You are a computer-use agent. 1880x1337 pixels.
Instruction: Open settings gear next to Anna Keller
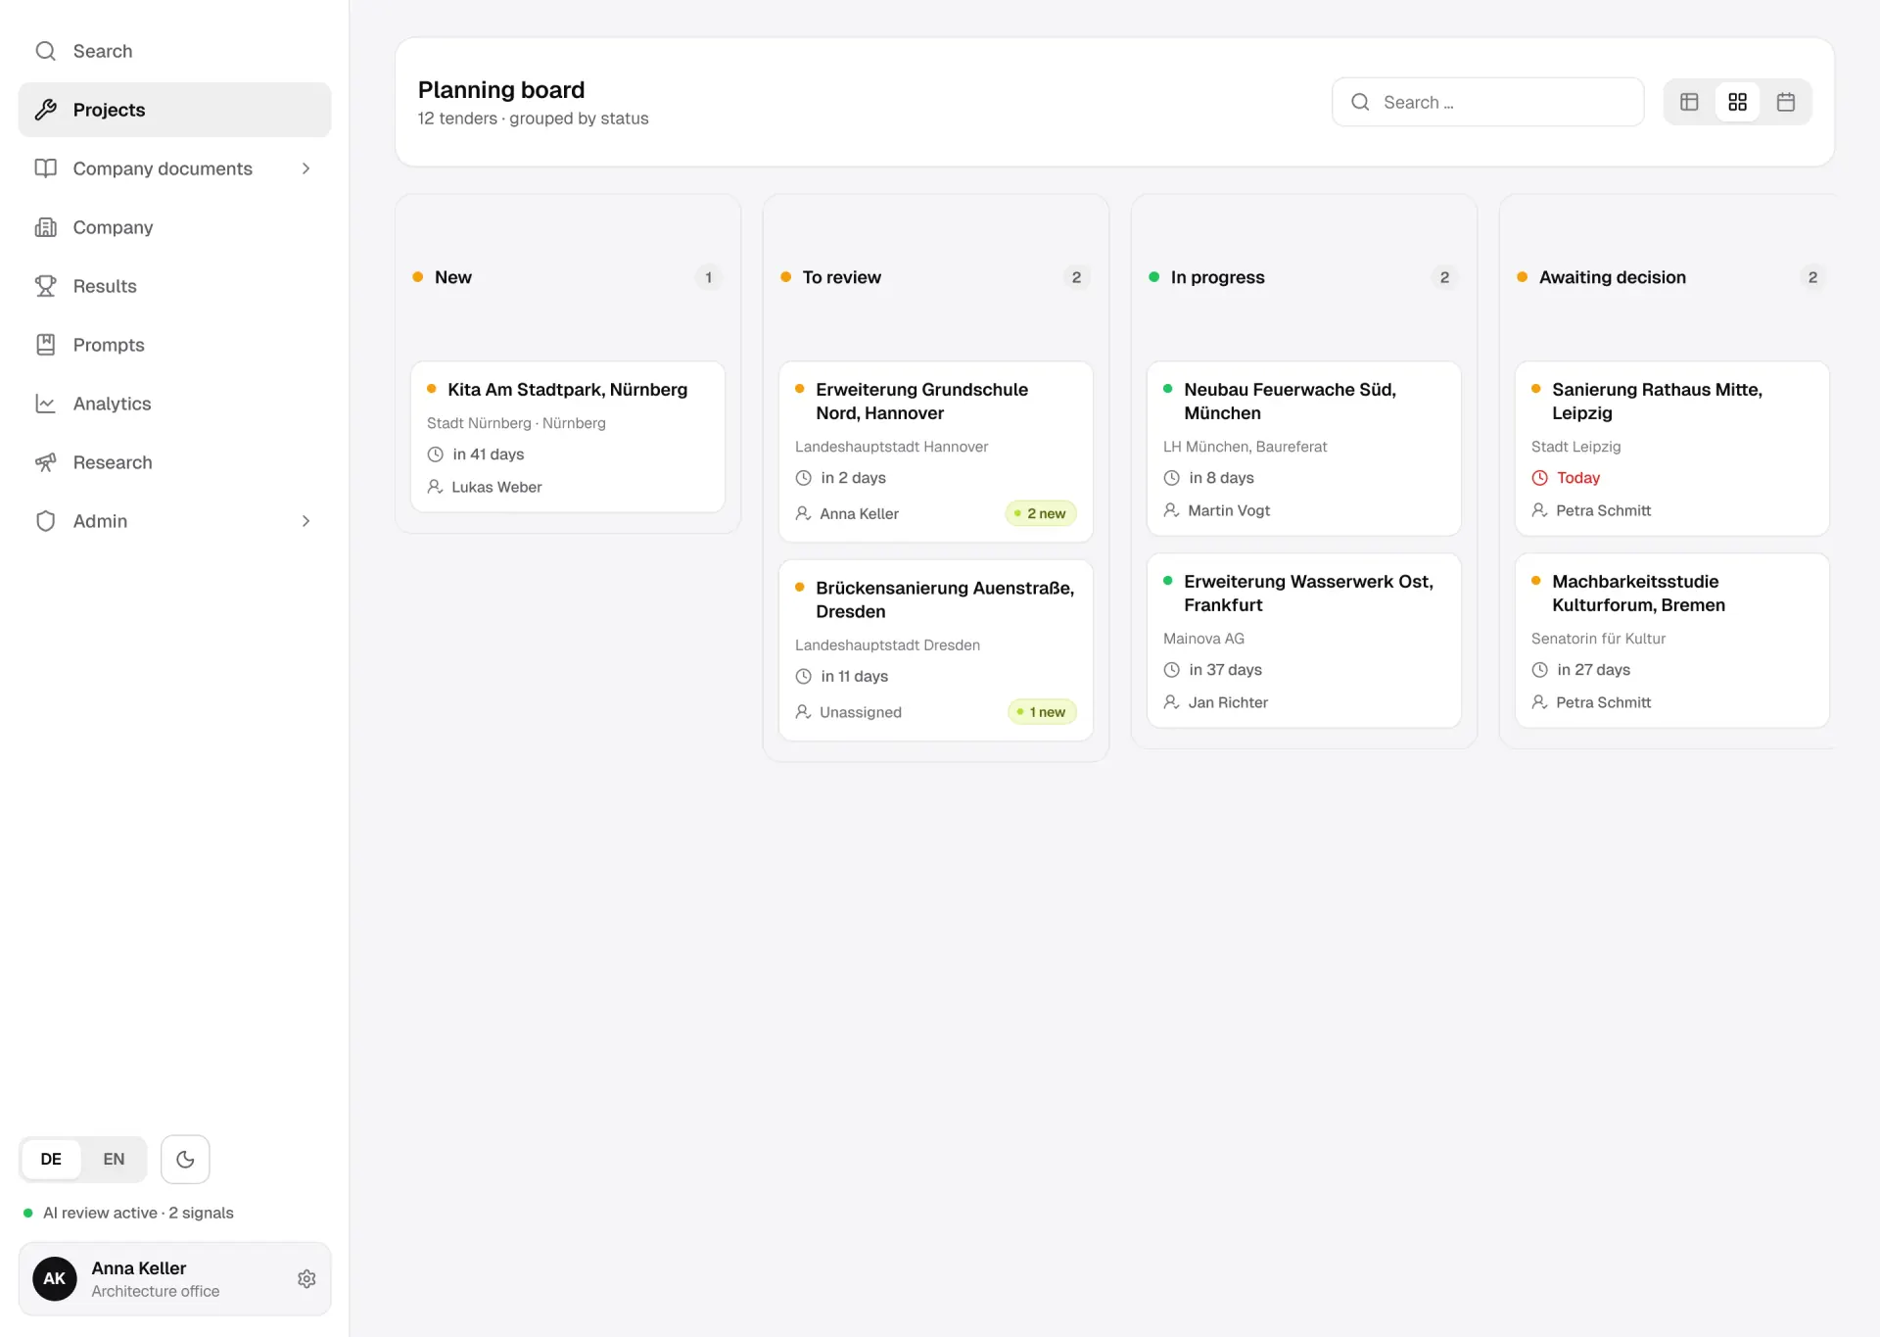pos(306,1279)
